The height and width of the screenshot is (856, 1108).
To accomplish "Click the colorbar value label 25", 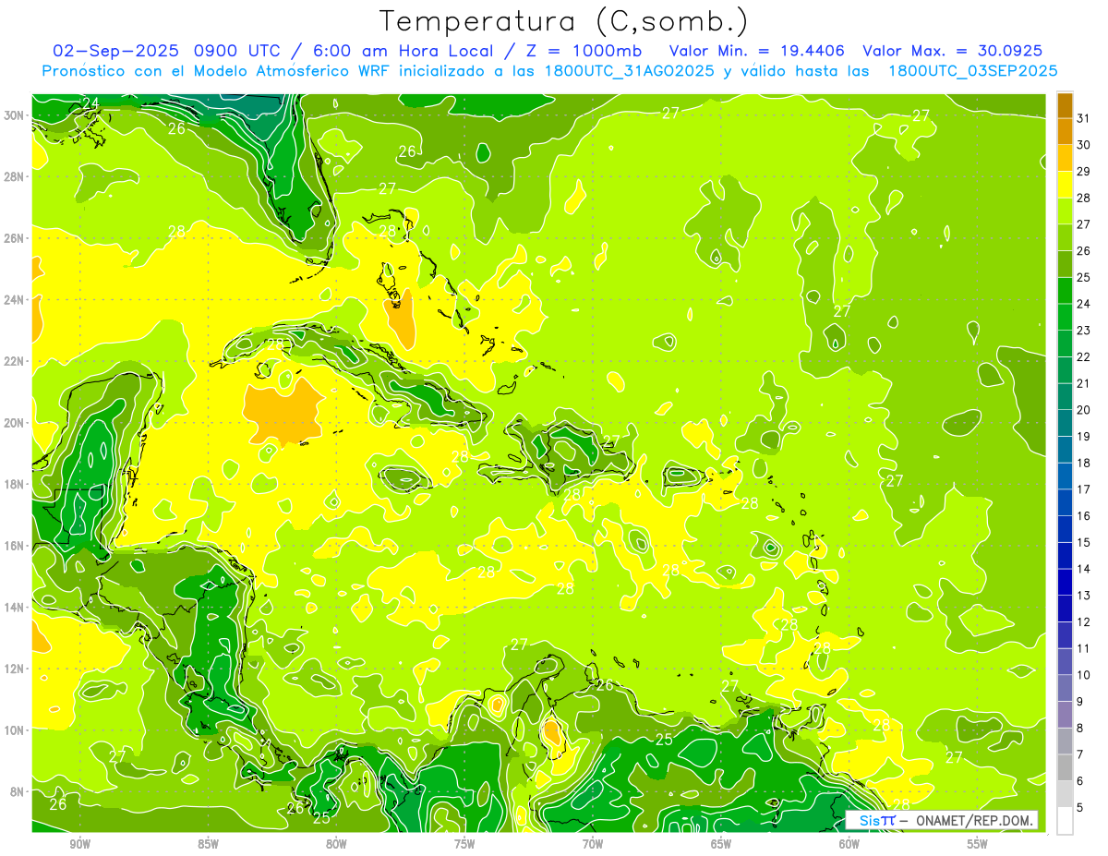I will [1085, 277].
